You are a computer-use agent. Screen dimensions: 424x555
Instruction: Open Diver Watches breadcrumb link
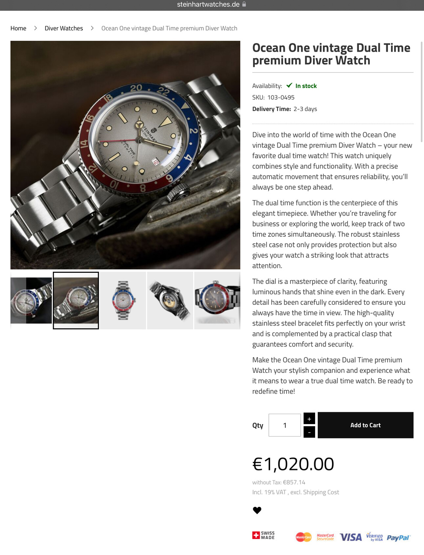pyautogui.click(x=64, y=28)
